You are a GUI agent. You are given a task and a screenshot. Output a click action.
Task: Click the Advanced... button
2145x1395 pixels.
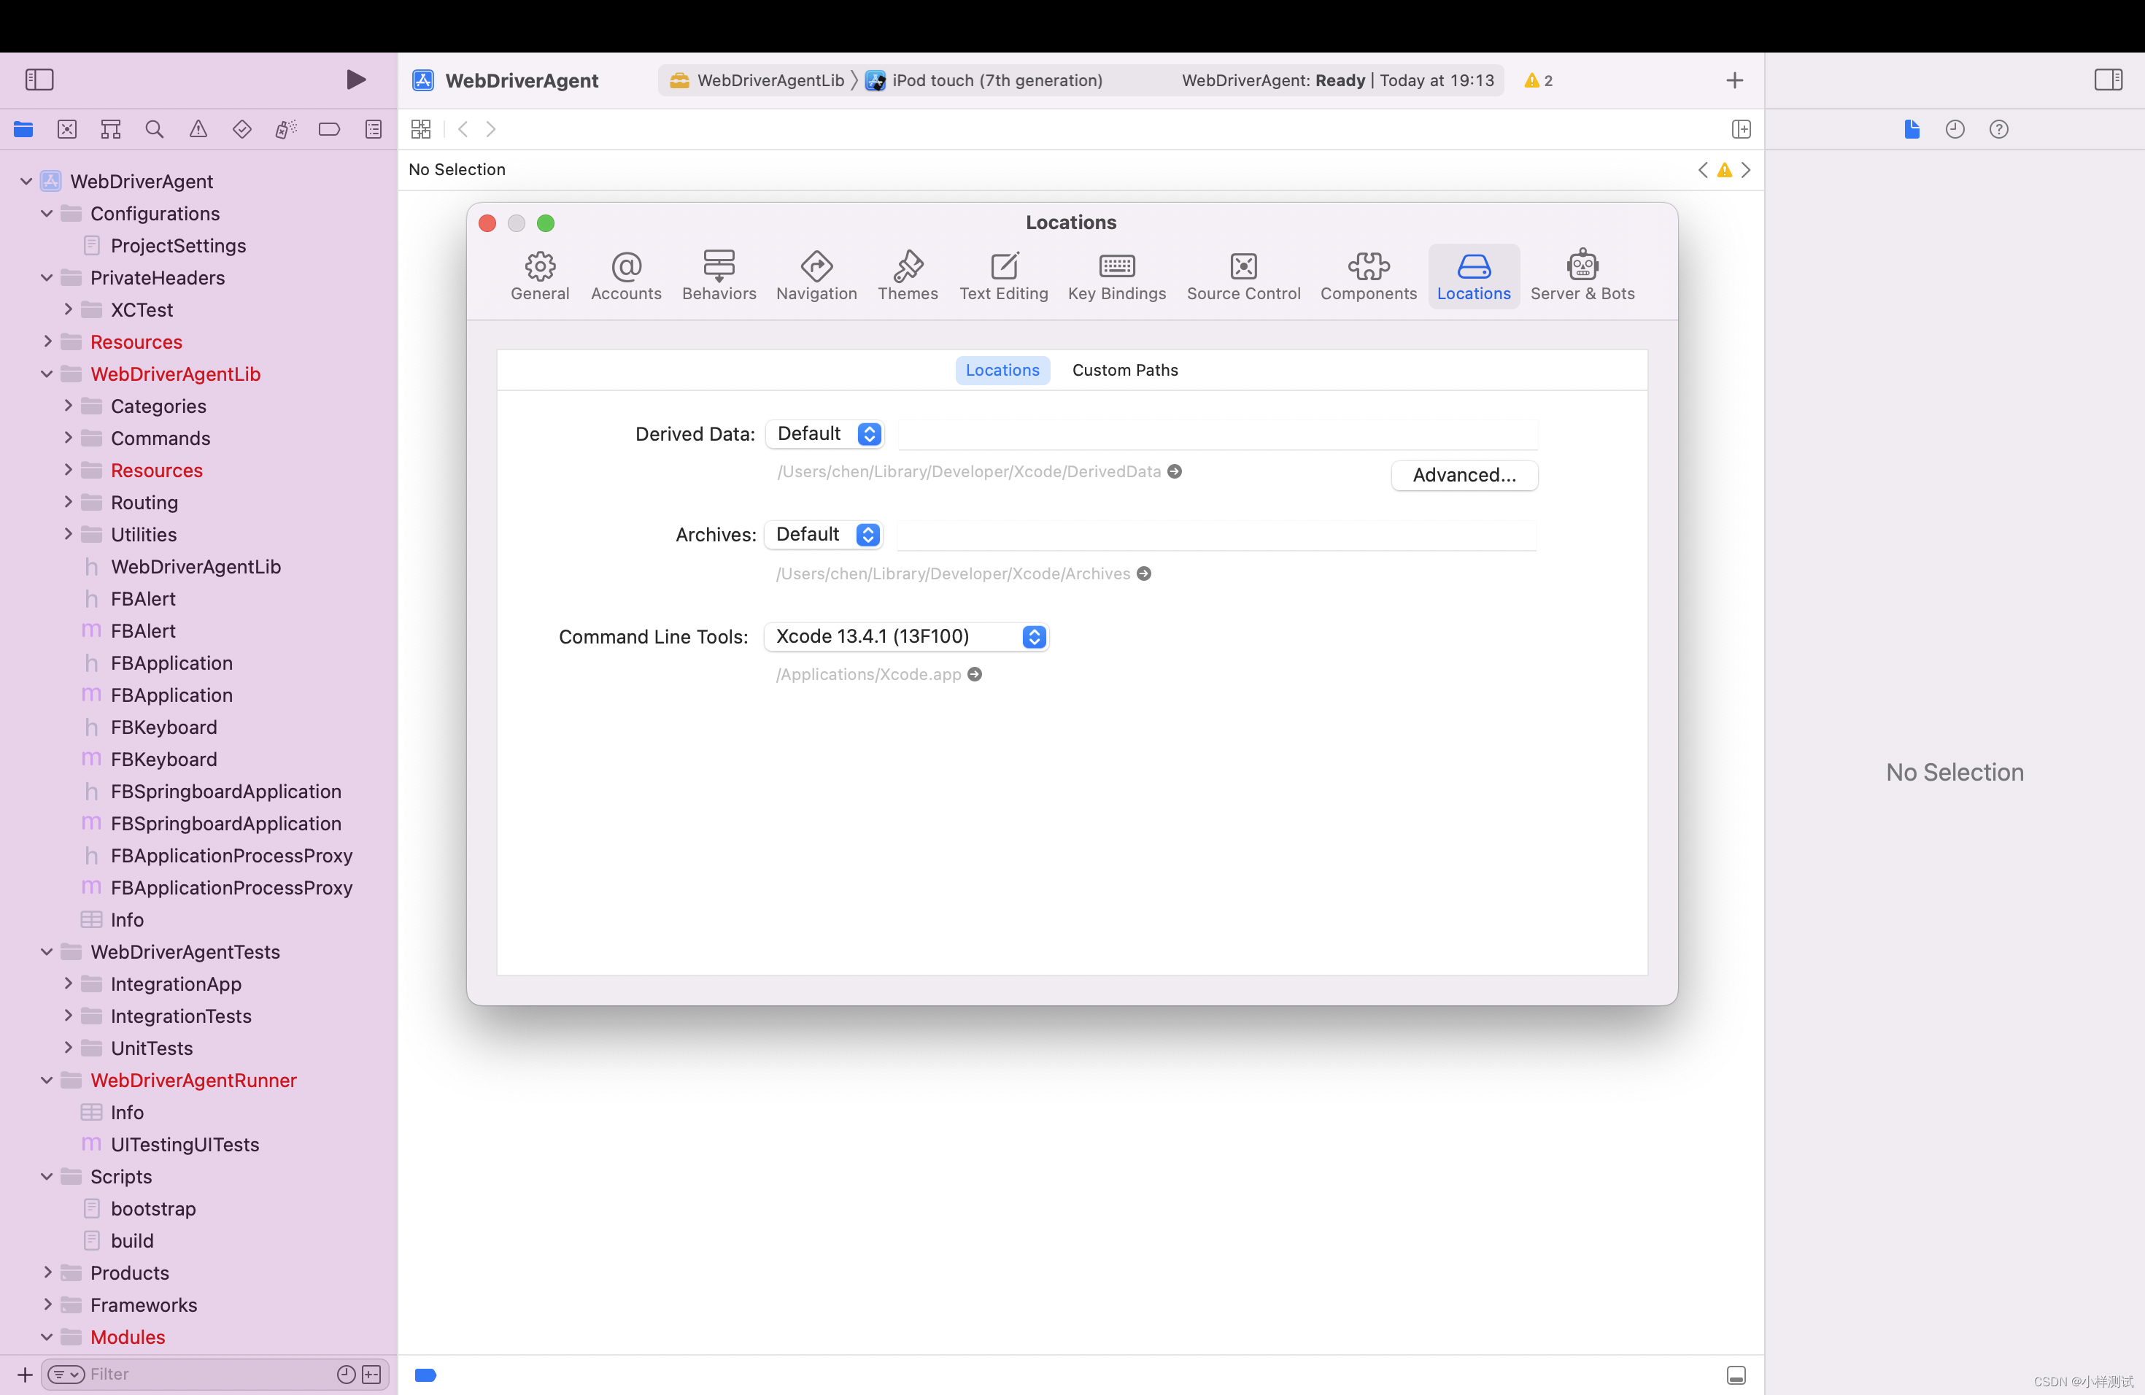point(1464,475)
